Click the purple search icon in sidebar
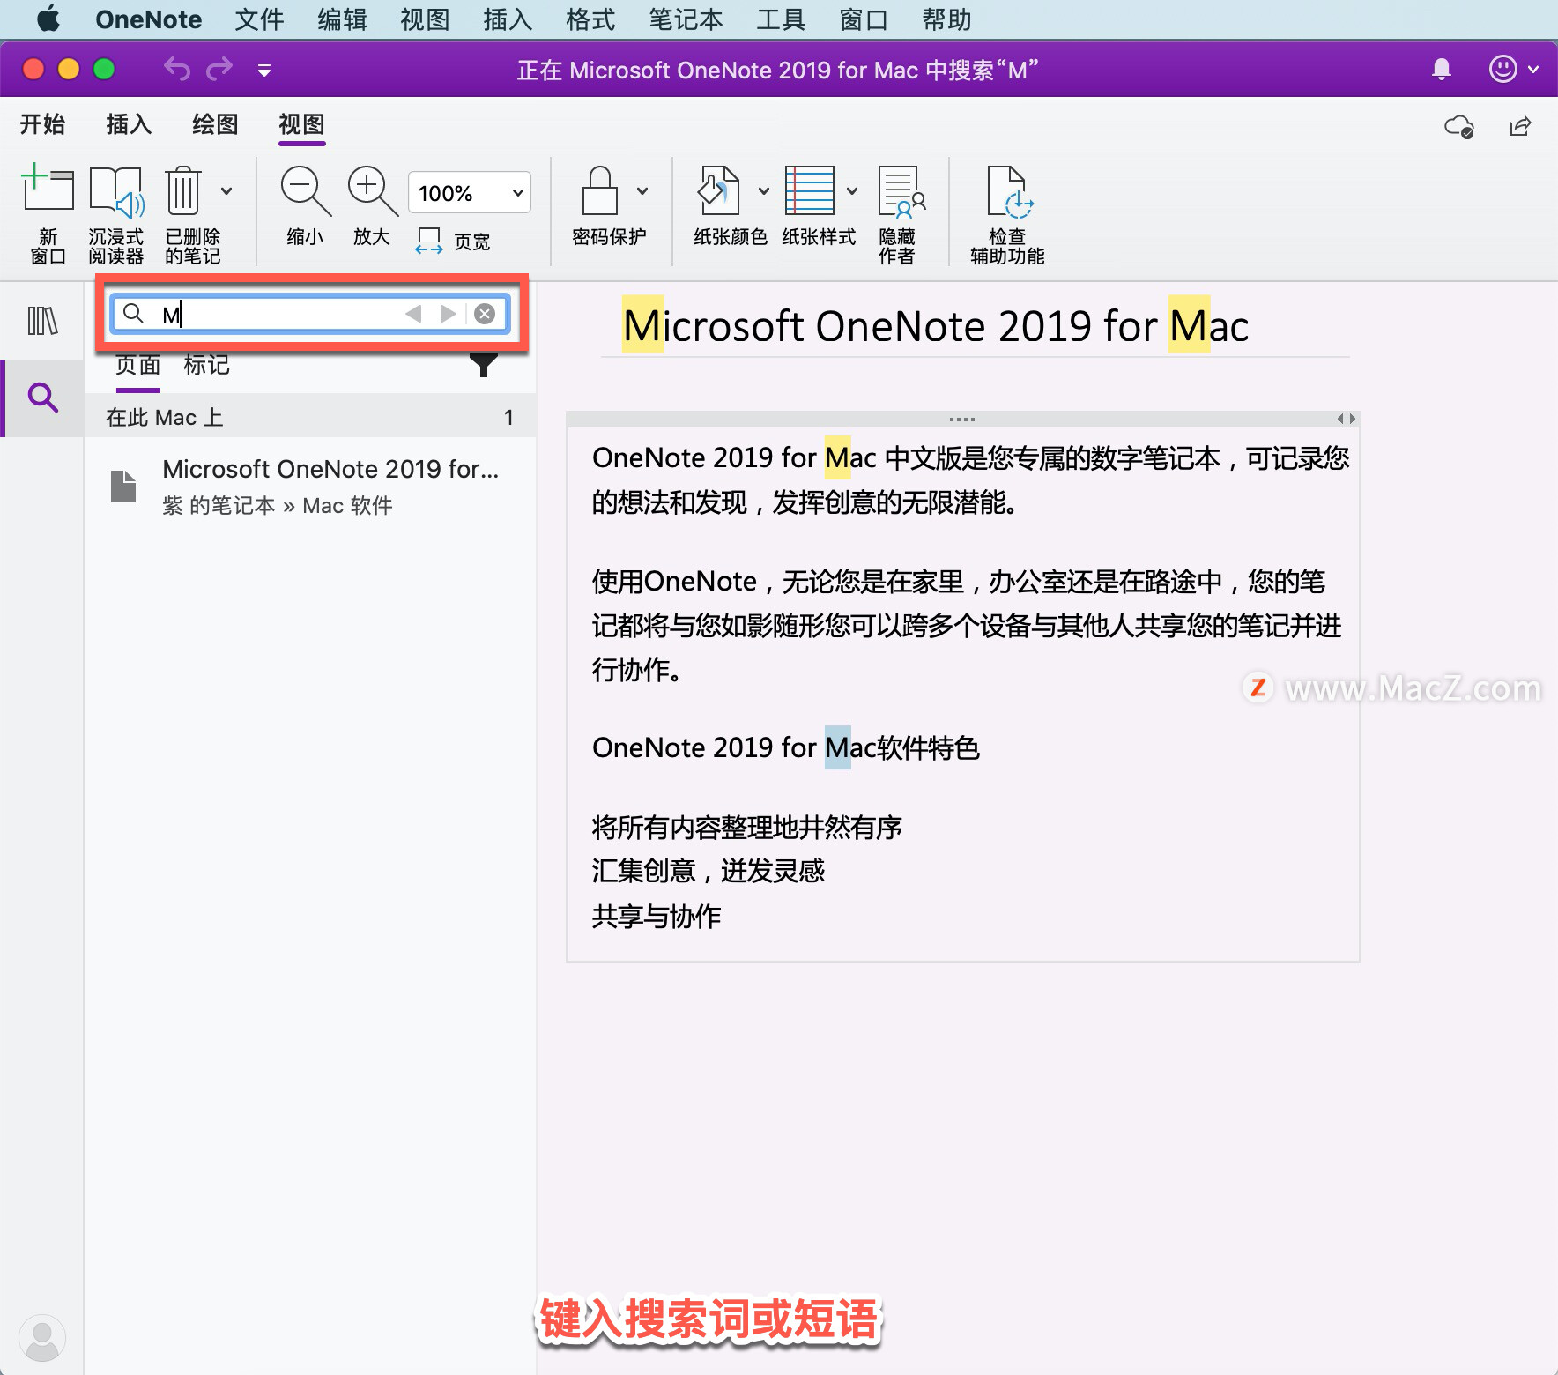1558x1375 pixels. pos(42,398)
